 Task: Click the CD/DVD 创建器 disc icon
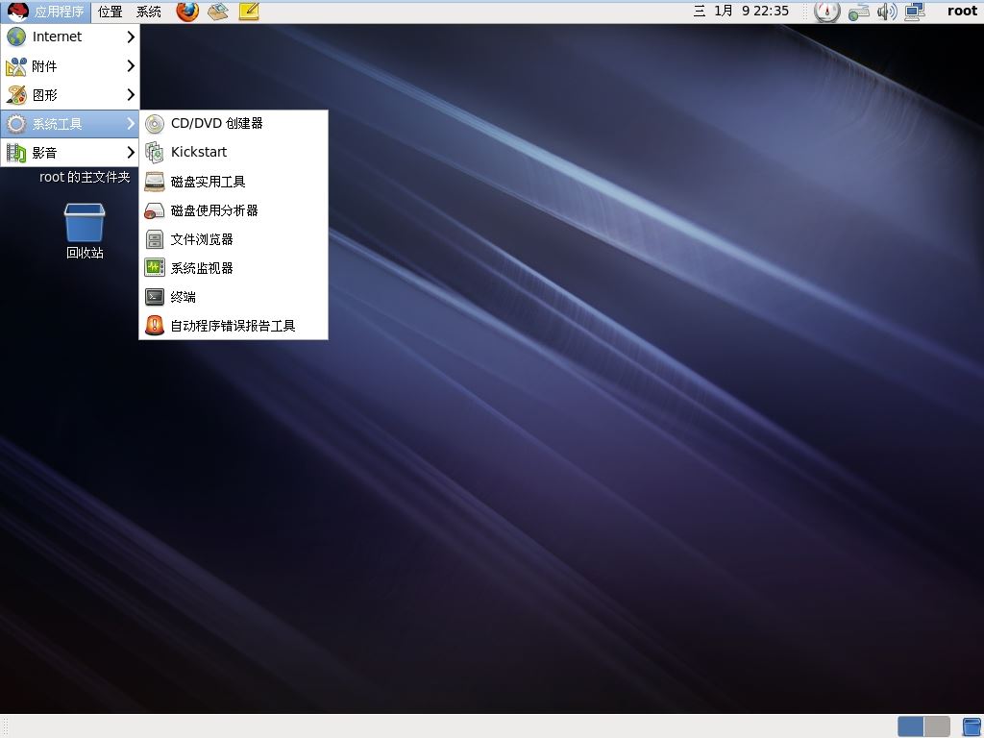click(155, 124)
